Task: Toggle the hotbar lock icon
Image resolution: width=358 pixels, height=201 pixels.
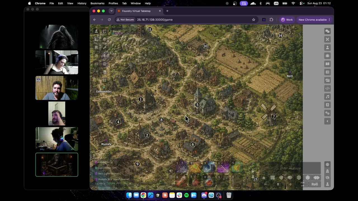Action: 253,171
